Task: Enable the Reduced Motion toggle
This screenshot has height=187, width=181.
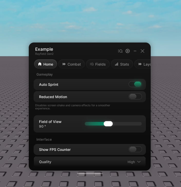Action: pyautogui.click(x=135, y=97)
